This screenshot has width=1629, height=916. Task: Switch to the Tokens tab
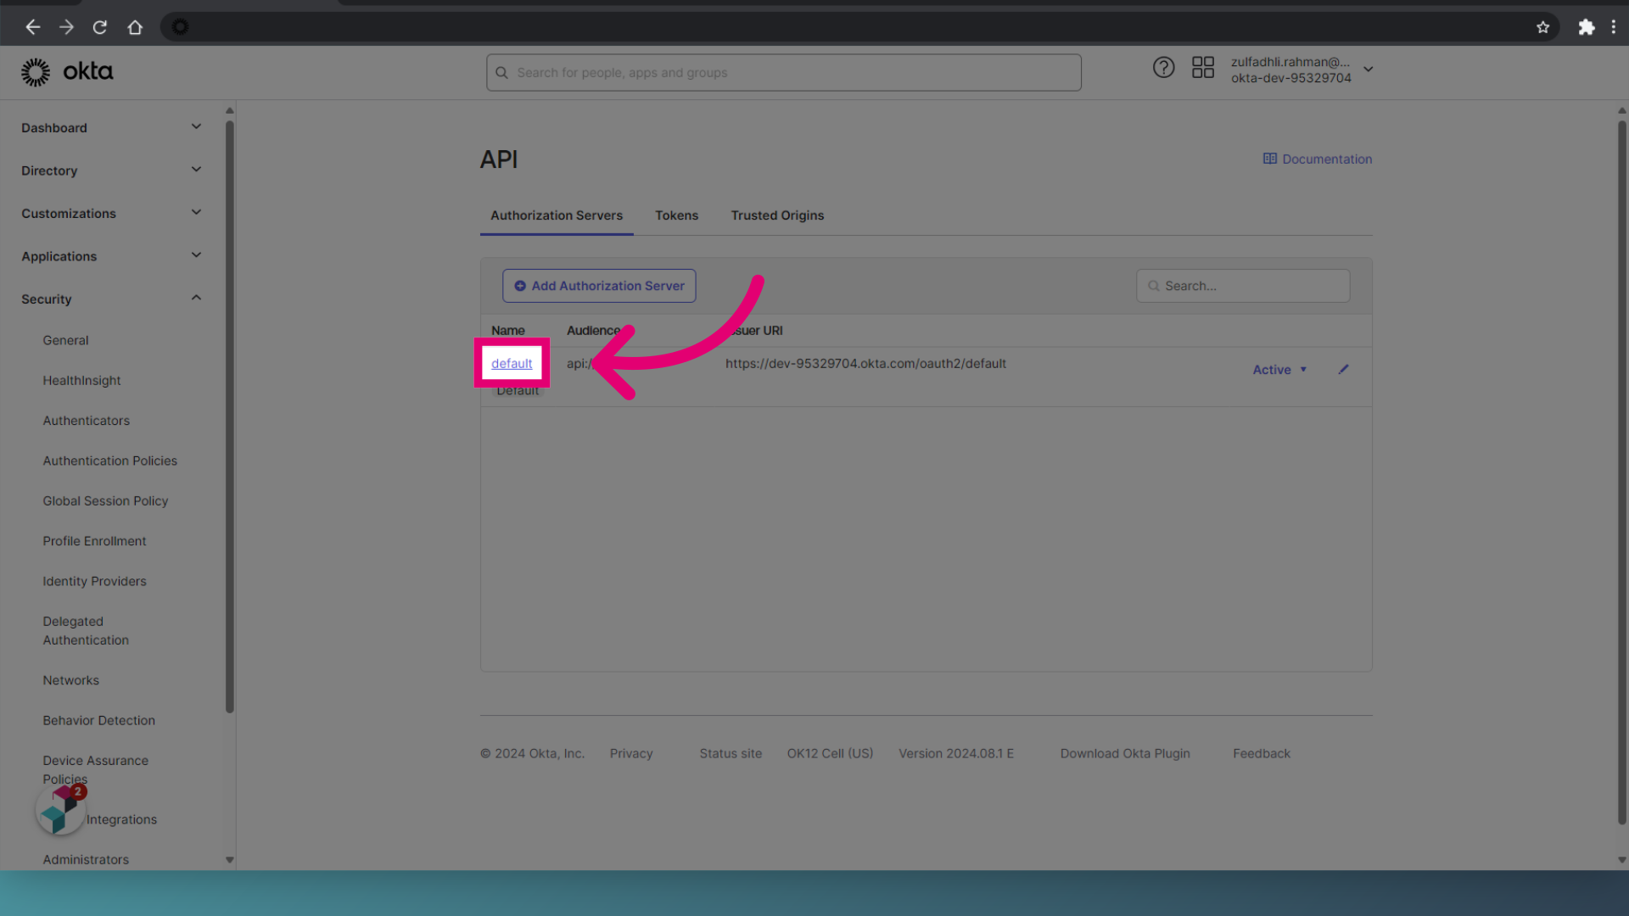coord(676,215)
